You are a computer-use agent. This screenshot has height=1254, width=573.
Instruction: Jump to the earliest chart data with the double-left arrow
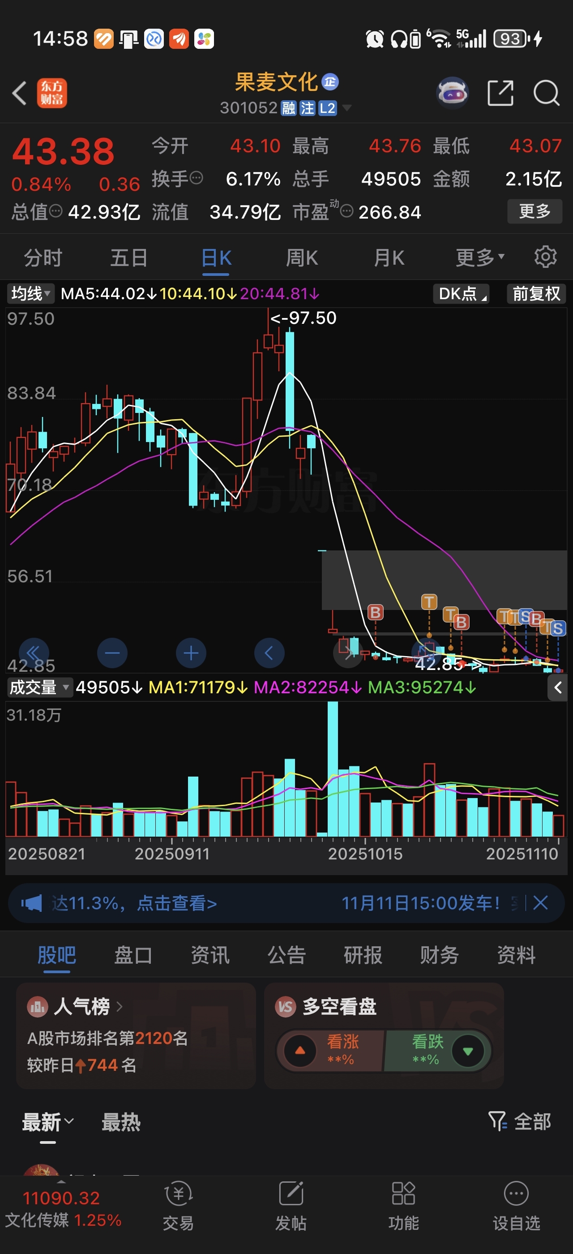click(34, 653)
